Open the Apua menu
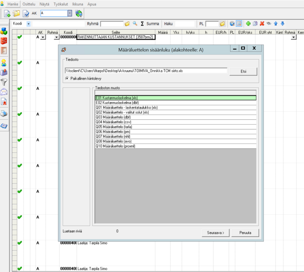This screenshot has width=304, height=272. pos(92,4)
